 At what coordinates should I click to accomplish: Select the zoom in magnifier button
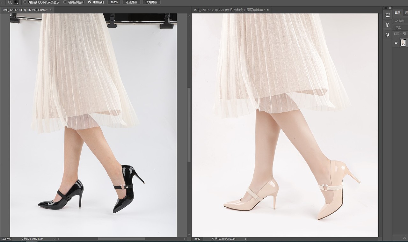coord(10,2)
